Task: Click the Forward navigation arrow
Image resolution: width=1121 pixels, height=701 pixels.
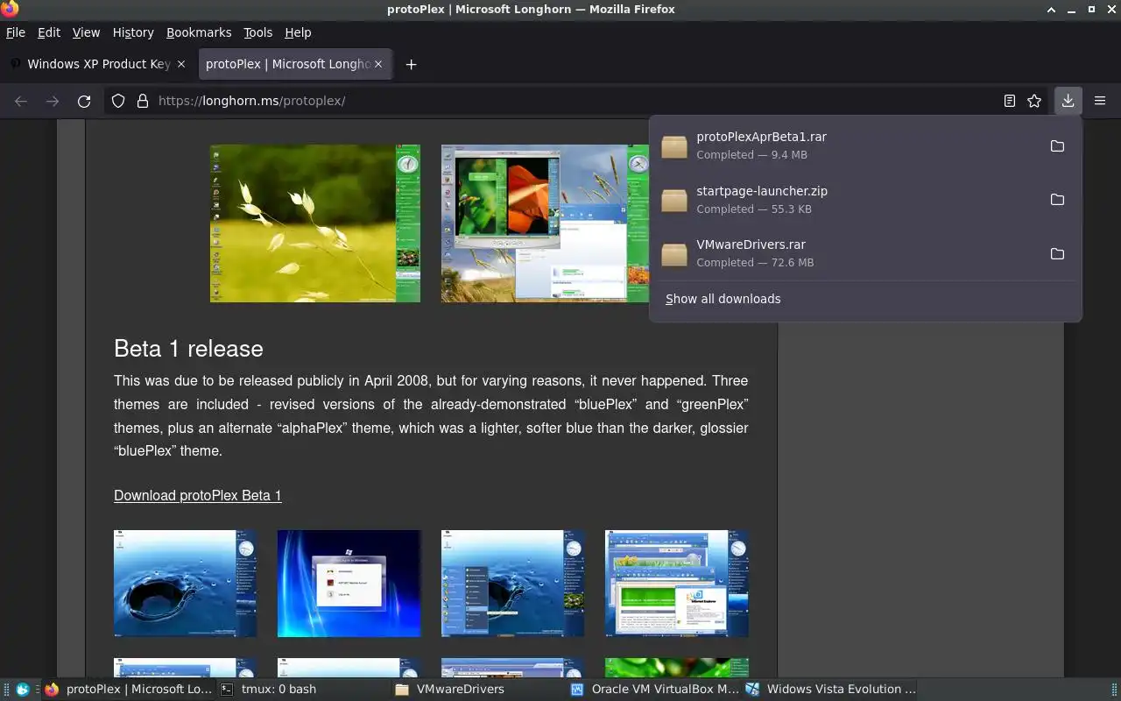Action: point(53,101)
